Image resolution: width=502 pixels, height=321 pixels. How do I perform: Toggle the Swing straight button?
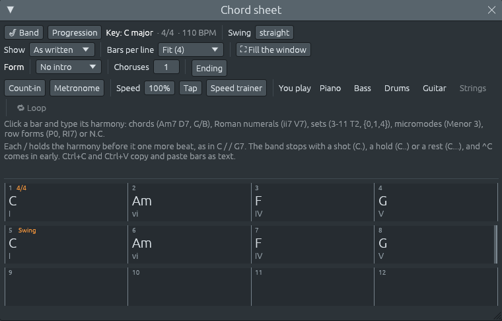(x=274, y=32)
